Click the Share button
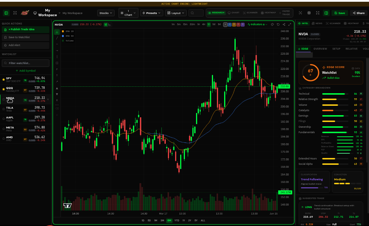This screenshot has height=226, width=369. [359, 13]
